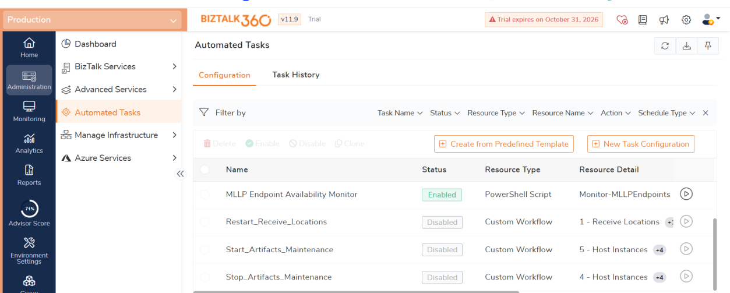The image size is (730, 293).
Task: Expand Azure Services submenu
Action: pos(174,158)
